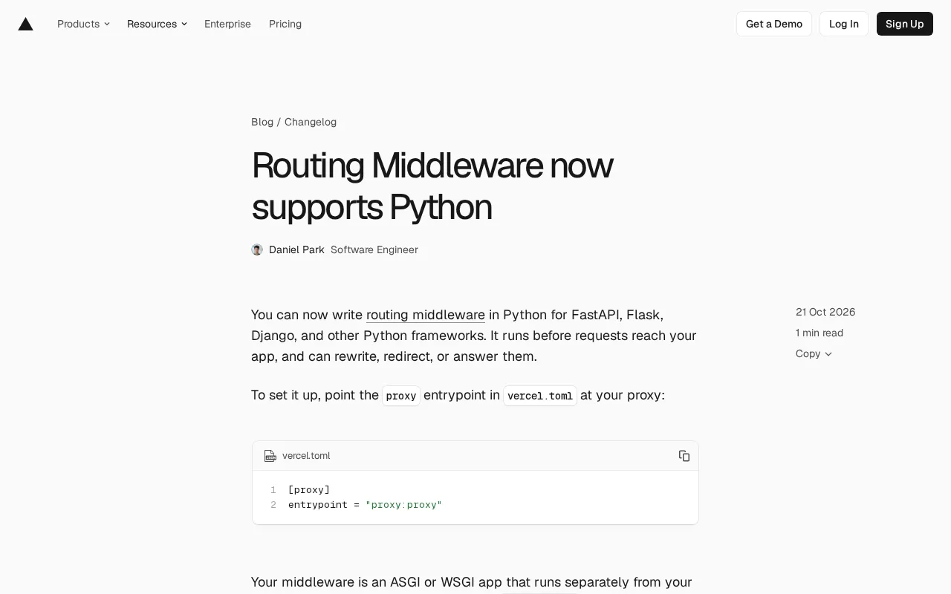This screenshot has width=951, height=594.
Task: Follow the Changelog breadcrumb link
Action: [x=311, y=122]
